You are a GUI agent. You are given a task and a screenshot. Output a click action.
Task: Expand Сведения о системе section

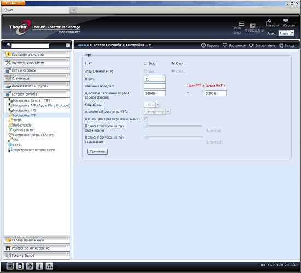click(x=37, y=55)
